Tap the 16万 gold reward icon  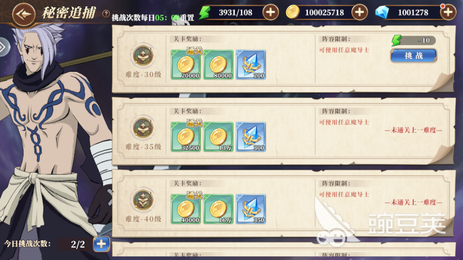point(218,209)
